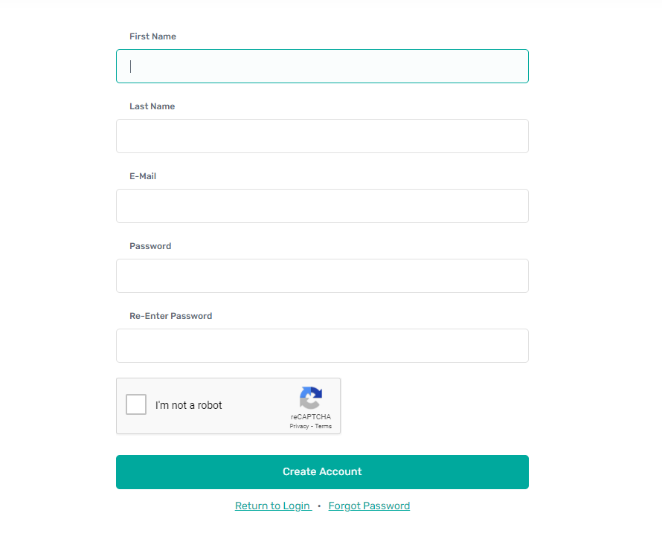Screen dimensions: 662x539
Task: Open the Forgot Password link
Action: tap(369, 506)
